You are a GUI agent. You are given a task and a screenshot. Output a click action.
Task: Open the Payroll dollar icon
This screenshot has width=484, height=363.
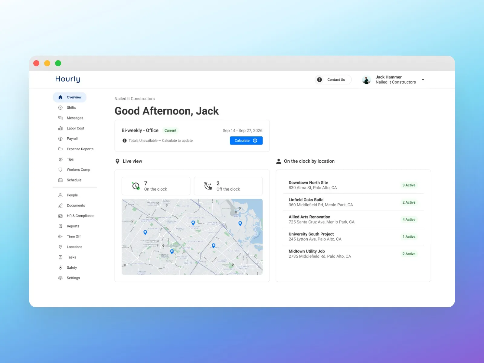coord(60,139)
